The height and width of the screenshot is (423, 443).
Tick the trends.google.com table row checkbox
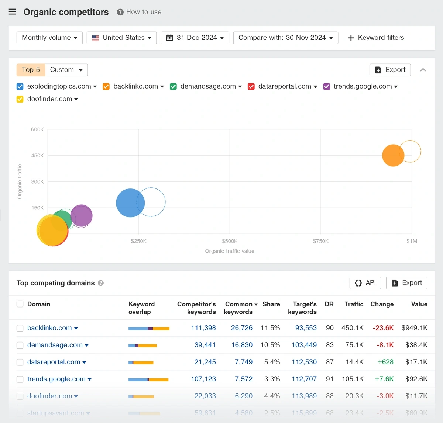(20, 379)
